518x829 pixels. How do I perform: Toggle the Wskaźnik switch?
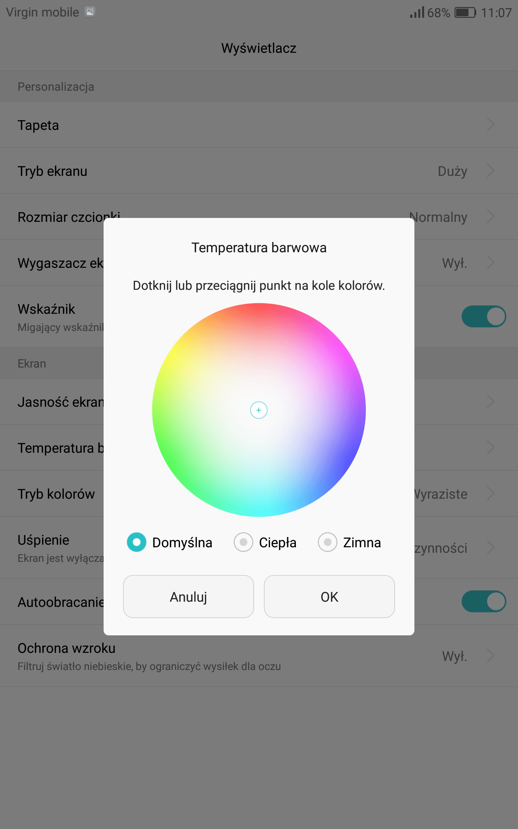[x=484, y=316]
